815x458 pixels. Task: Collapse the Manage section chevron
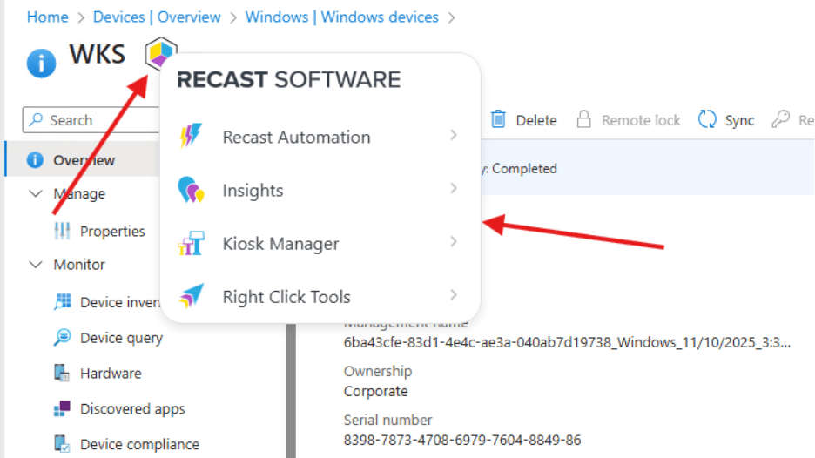(x=36, y=194)
